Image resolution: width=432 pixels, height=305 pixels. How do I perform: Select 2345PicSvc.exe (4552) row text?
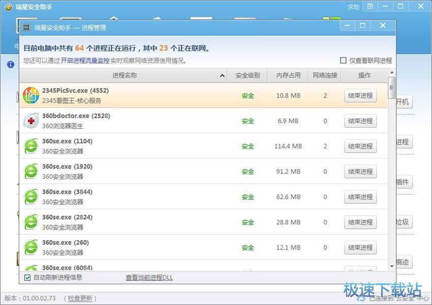coord(75,90)
